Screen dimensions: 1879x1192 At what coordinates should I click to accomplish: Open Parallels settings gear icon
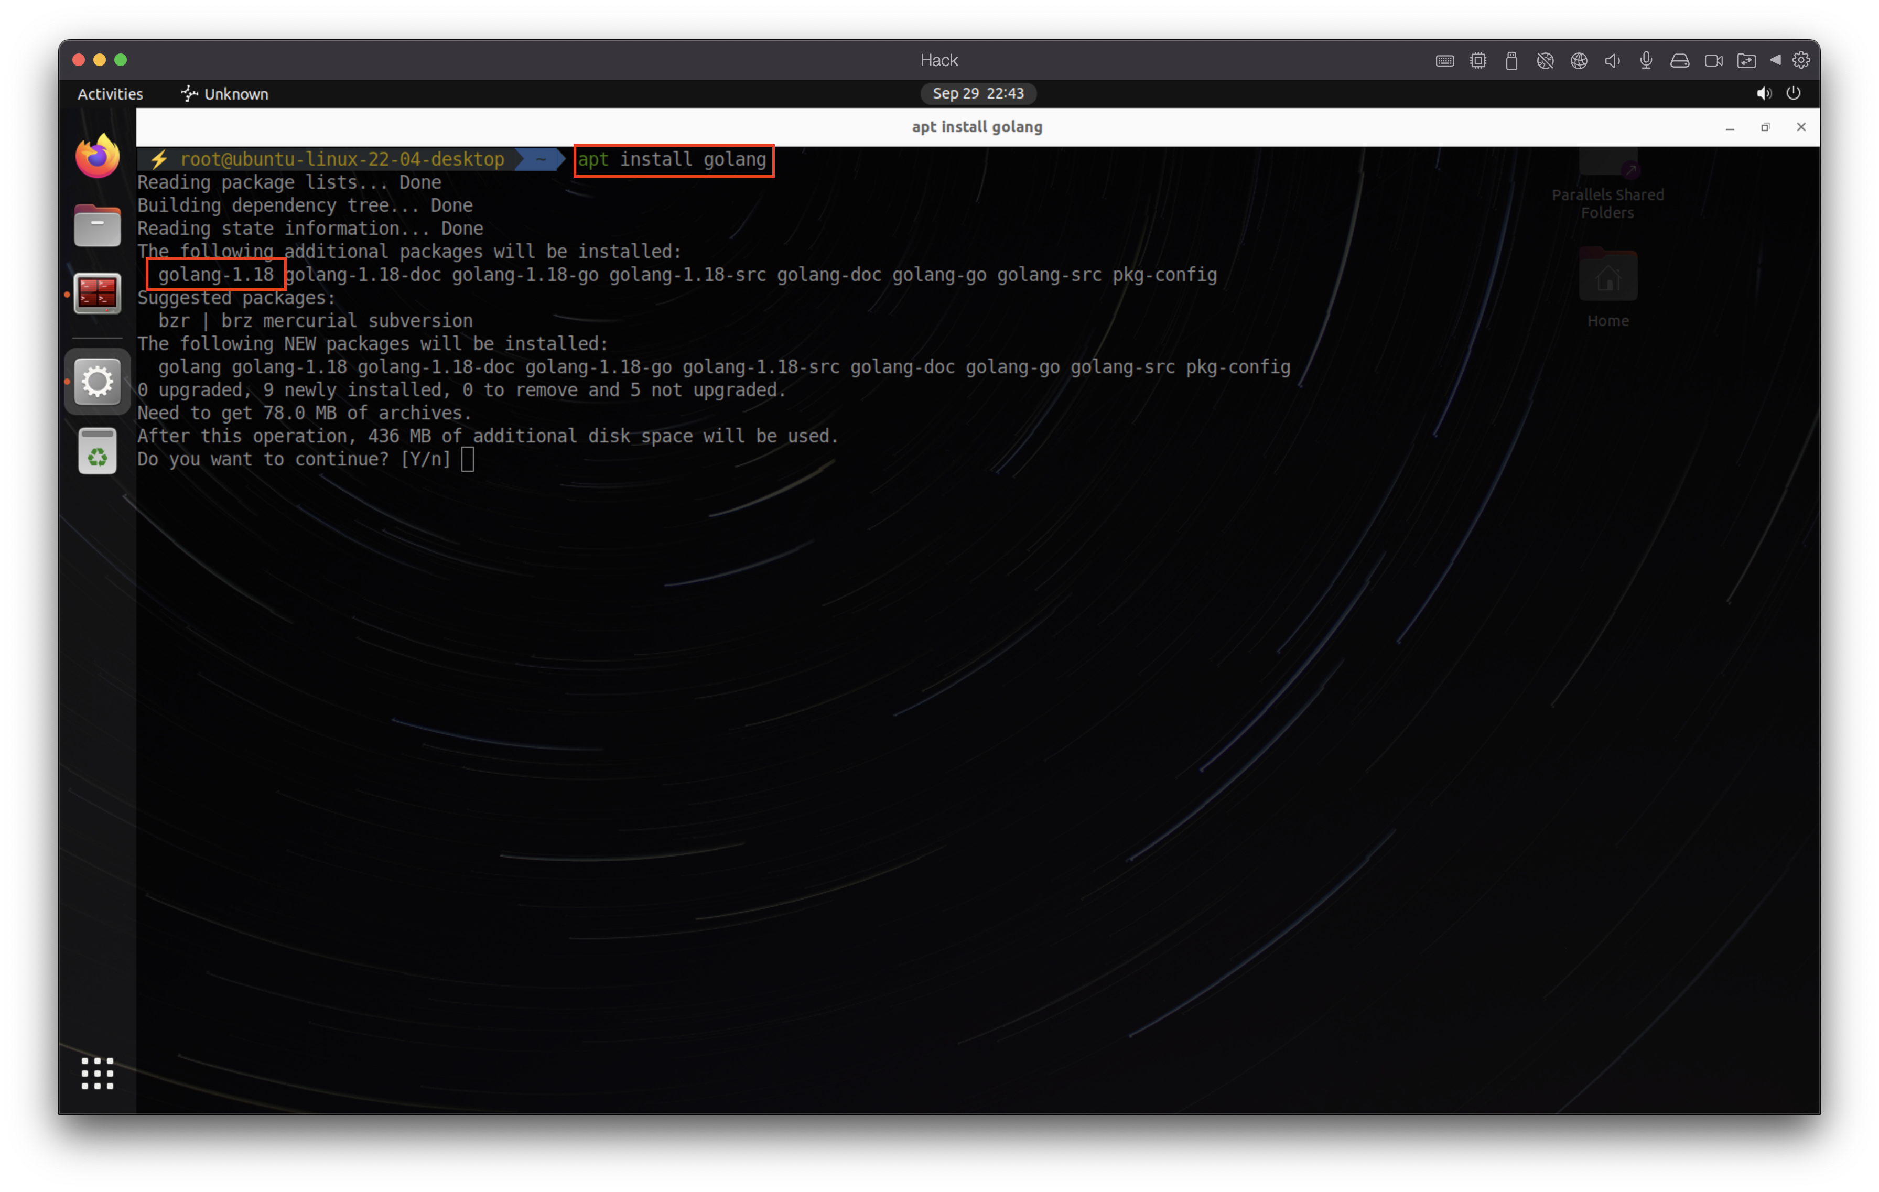(1801, 60)
